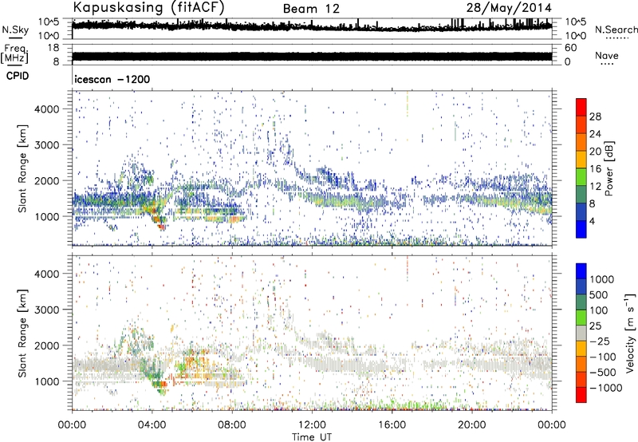The width and height of the screenshot is (638, 442).
Task: Click the '04:00' time tick label
Action: [152, 425]
